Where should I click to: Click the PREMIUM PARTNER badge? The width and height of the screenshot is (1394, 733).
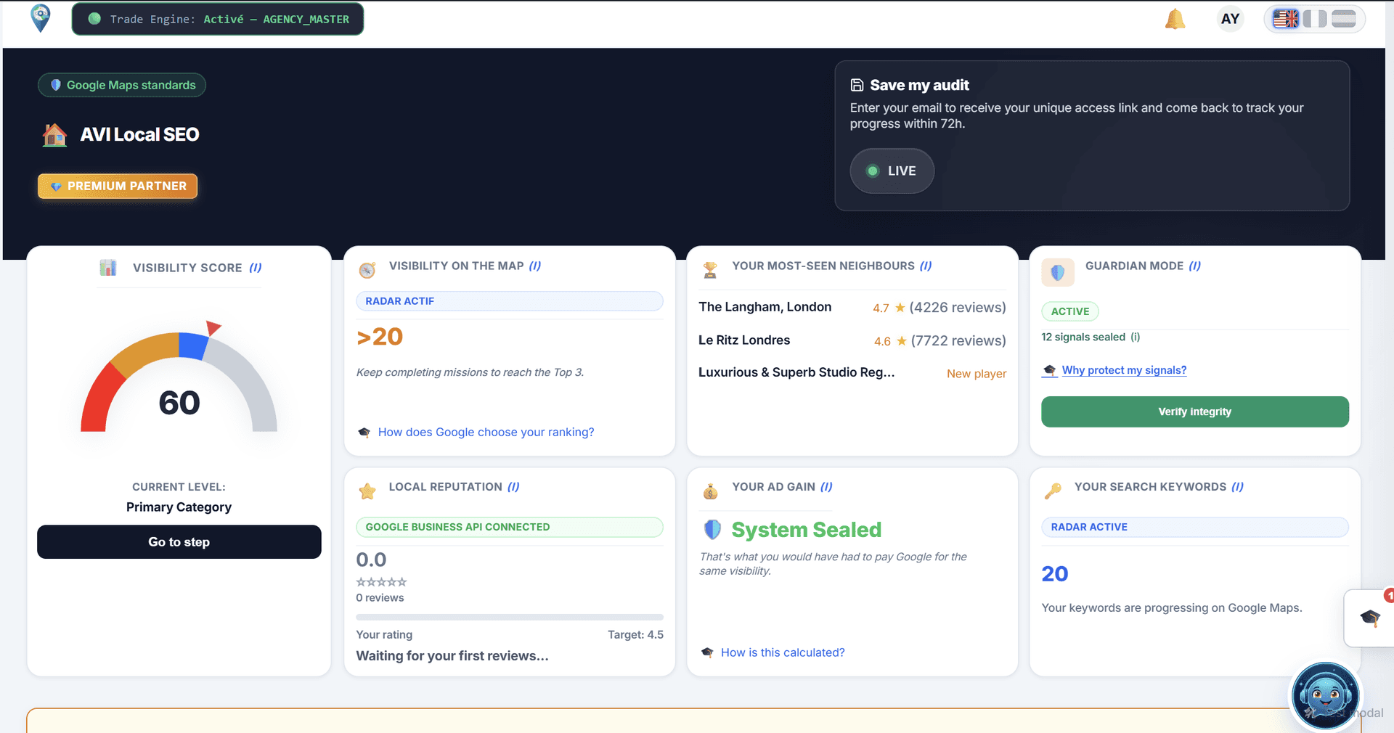click(118, 186)
